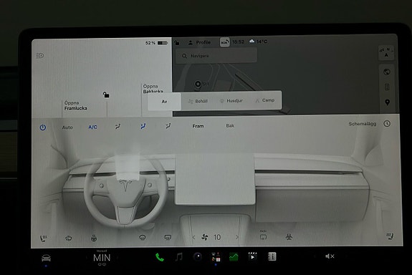Tap the fan speed 10 indicator
The image size is (412, 275).
pyautogui.click(x=217, y=237)
